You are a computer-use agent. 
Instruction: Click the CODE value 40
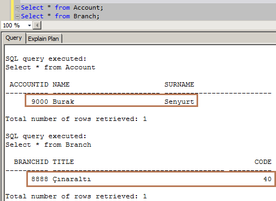point(267,179)
